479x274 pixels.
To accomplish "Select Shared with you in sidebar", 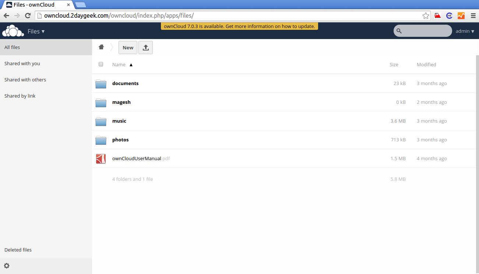I will coord(22,63).
